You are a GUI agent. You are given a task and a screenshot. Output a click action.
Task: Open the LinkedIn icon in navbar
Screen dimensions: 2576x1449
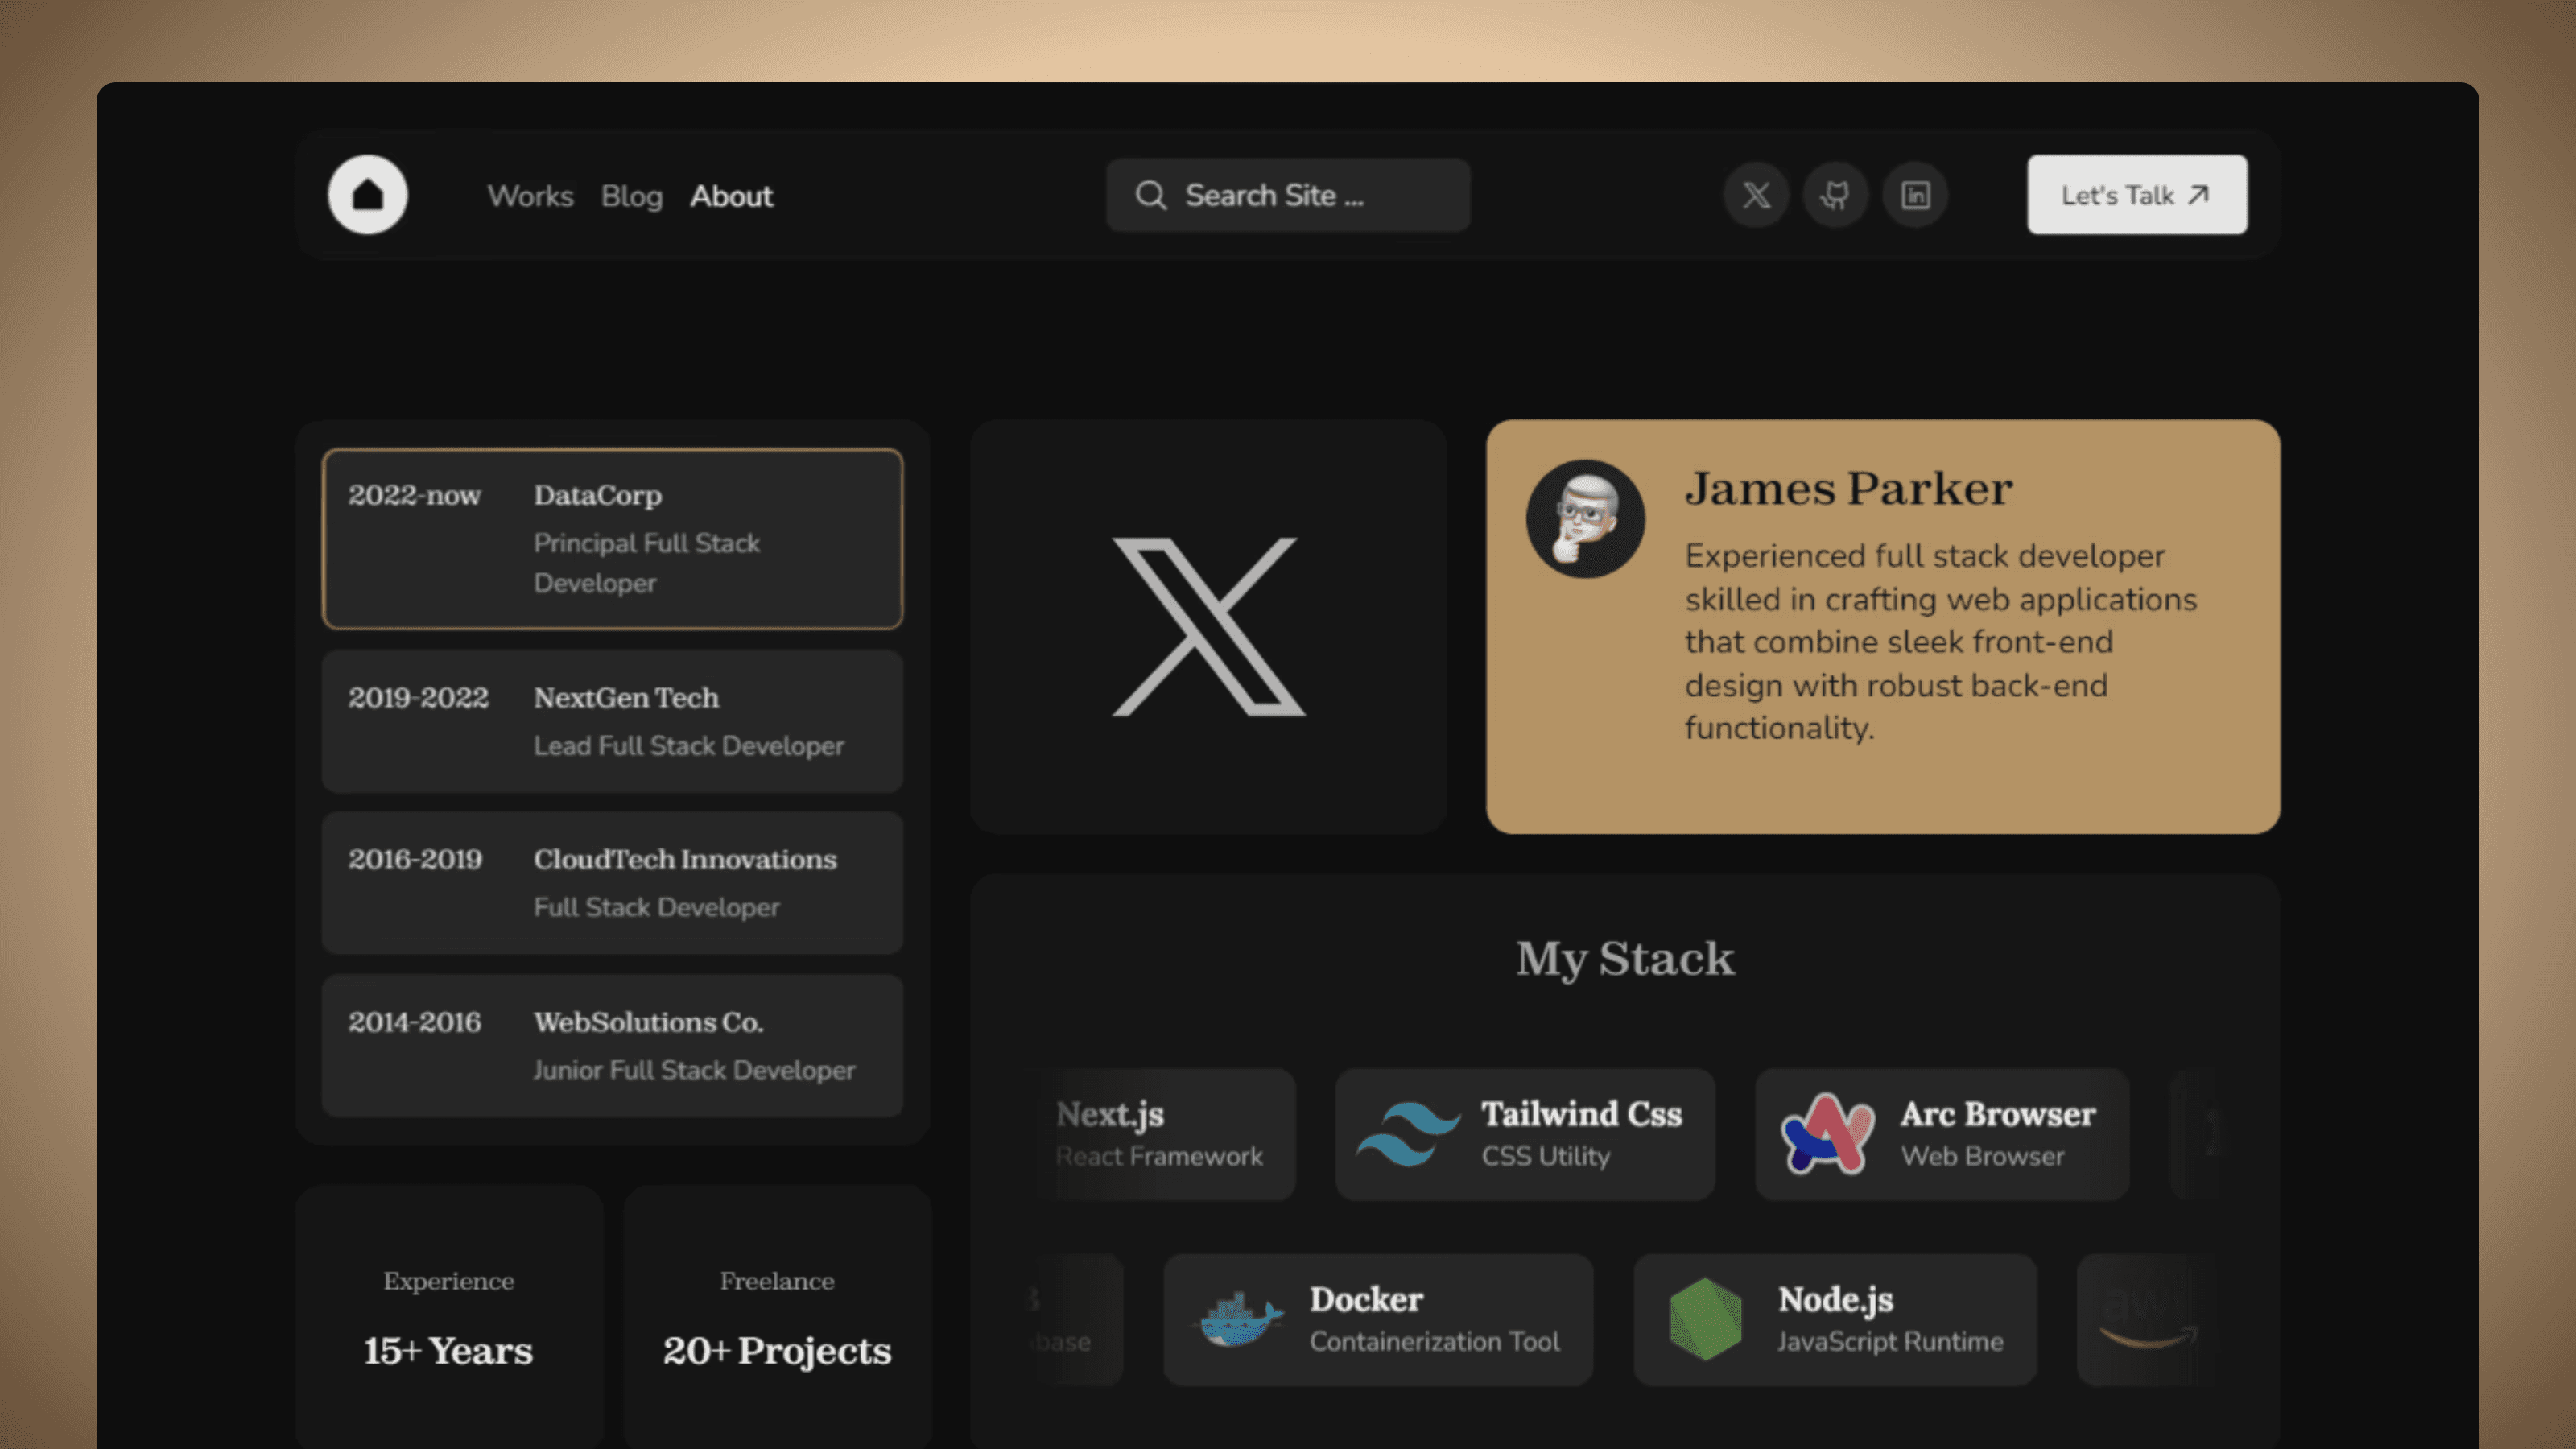pos(1915,195)
